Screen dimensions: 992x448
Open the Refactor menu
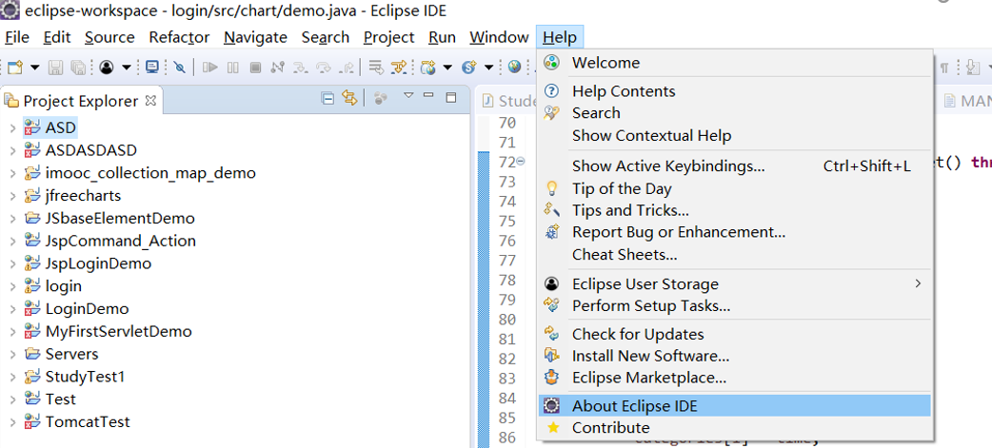click(179, 37)
